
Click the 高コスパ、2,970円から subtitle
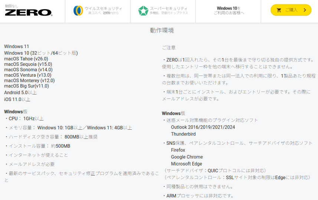coord(103,13)
